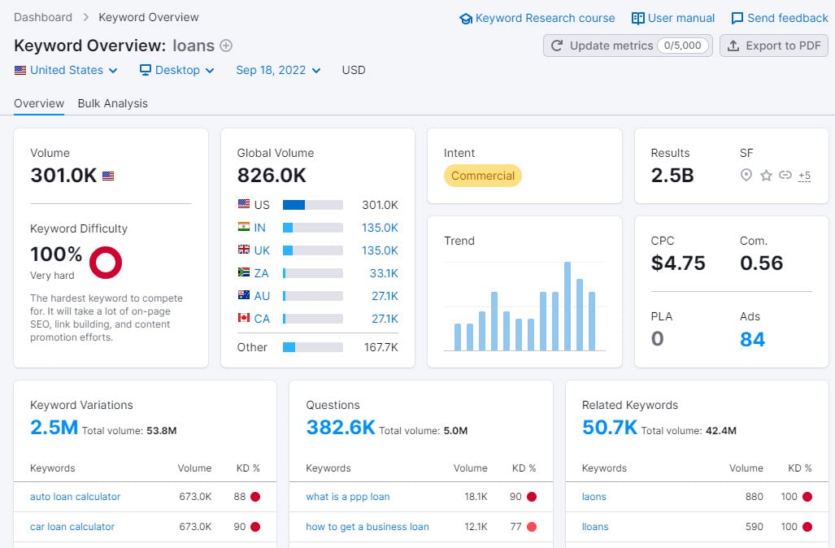Image resolution: width=835 pixels, height=548 pixels.
Task: Click the star SERP feature icon
Action: tap(766, 175)
